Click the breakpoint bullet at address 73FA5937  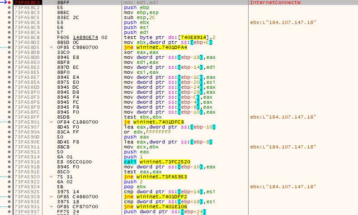[9, 211]
